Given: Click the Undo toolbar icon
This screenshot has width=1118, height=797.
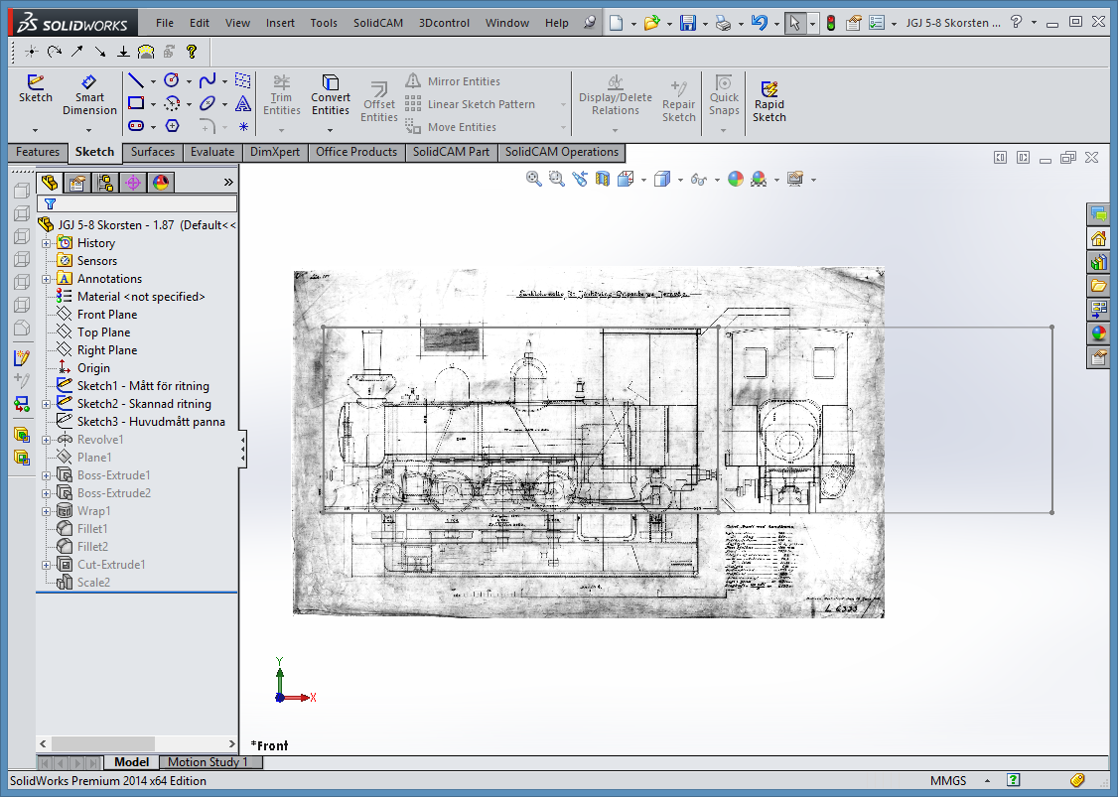Looking at the screenshot, I should (x=760, y=23).
